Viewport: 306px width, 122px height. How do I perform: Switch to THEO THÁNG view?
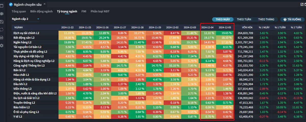tap(266, 19)
